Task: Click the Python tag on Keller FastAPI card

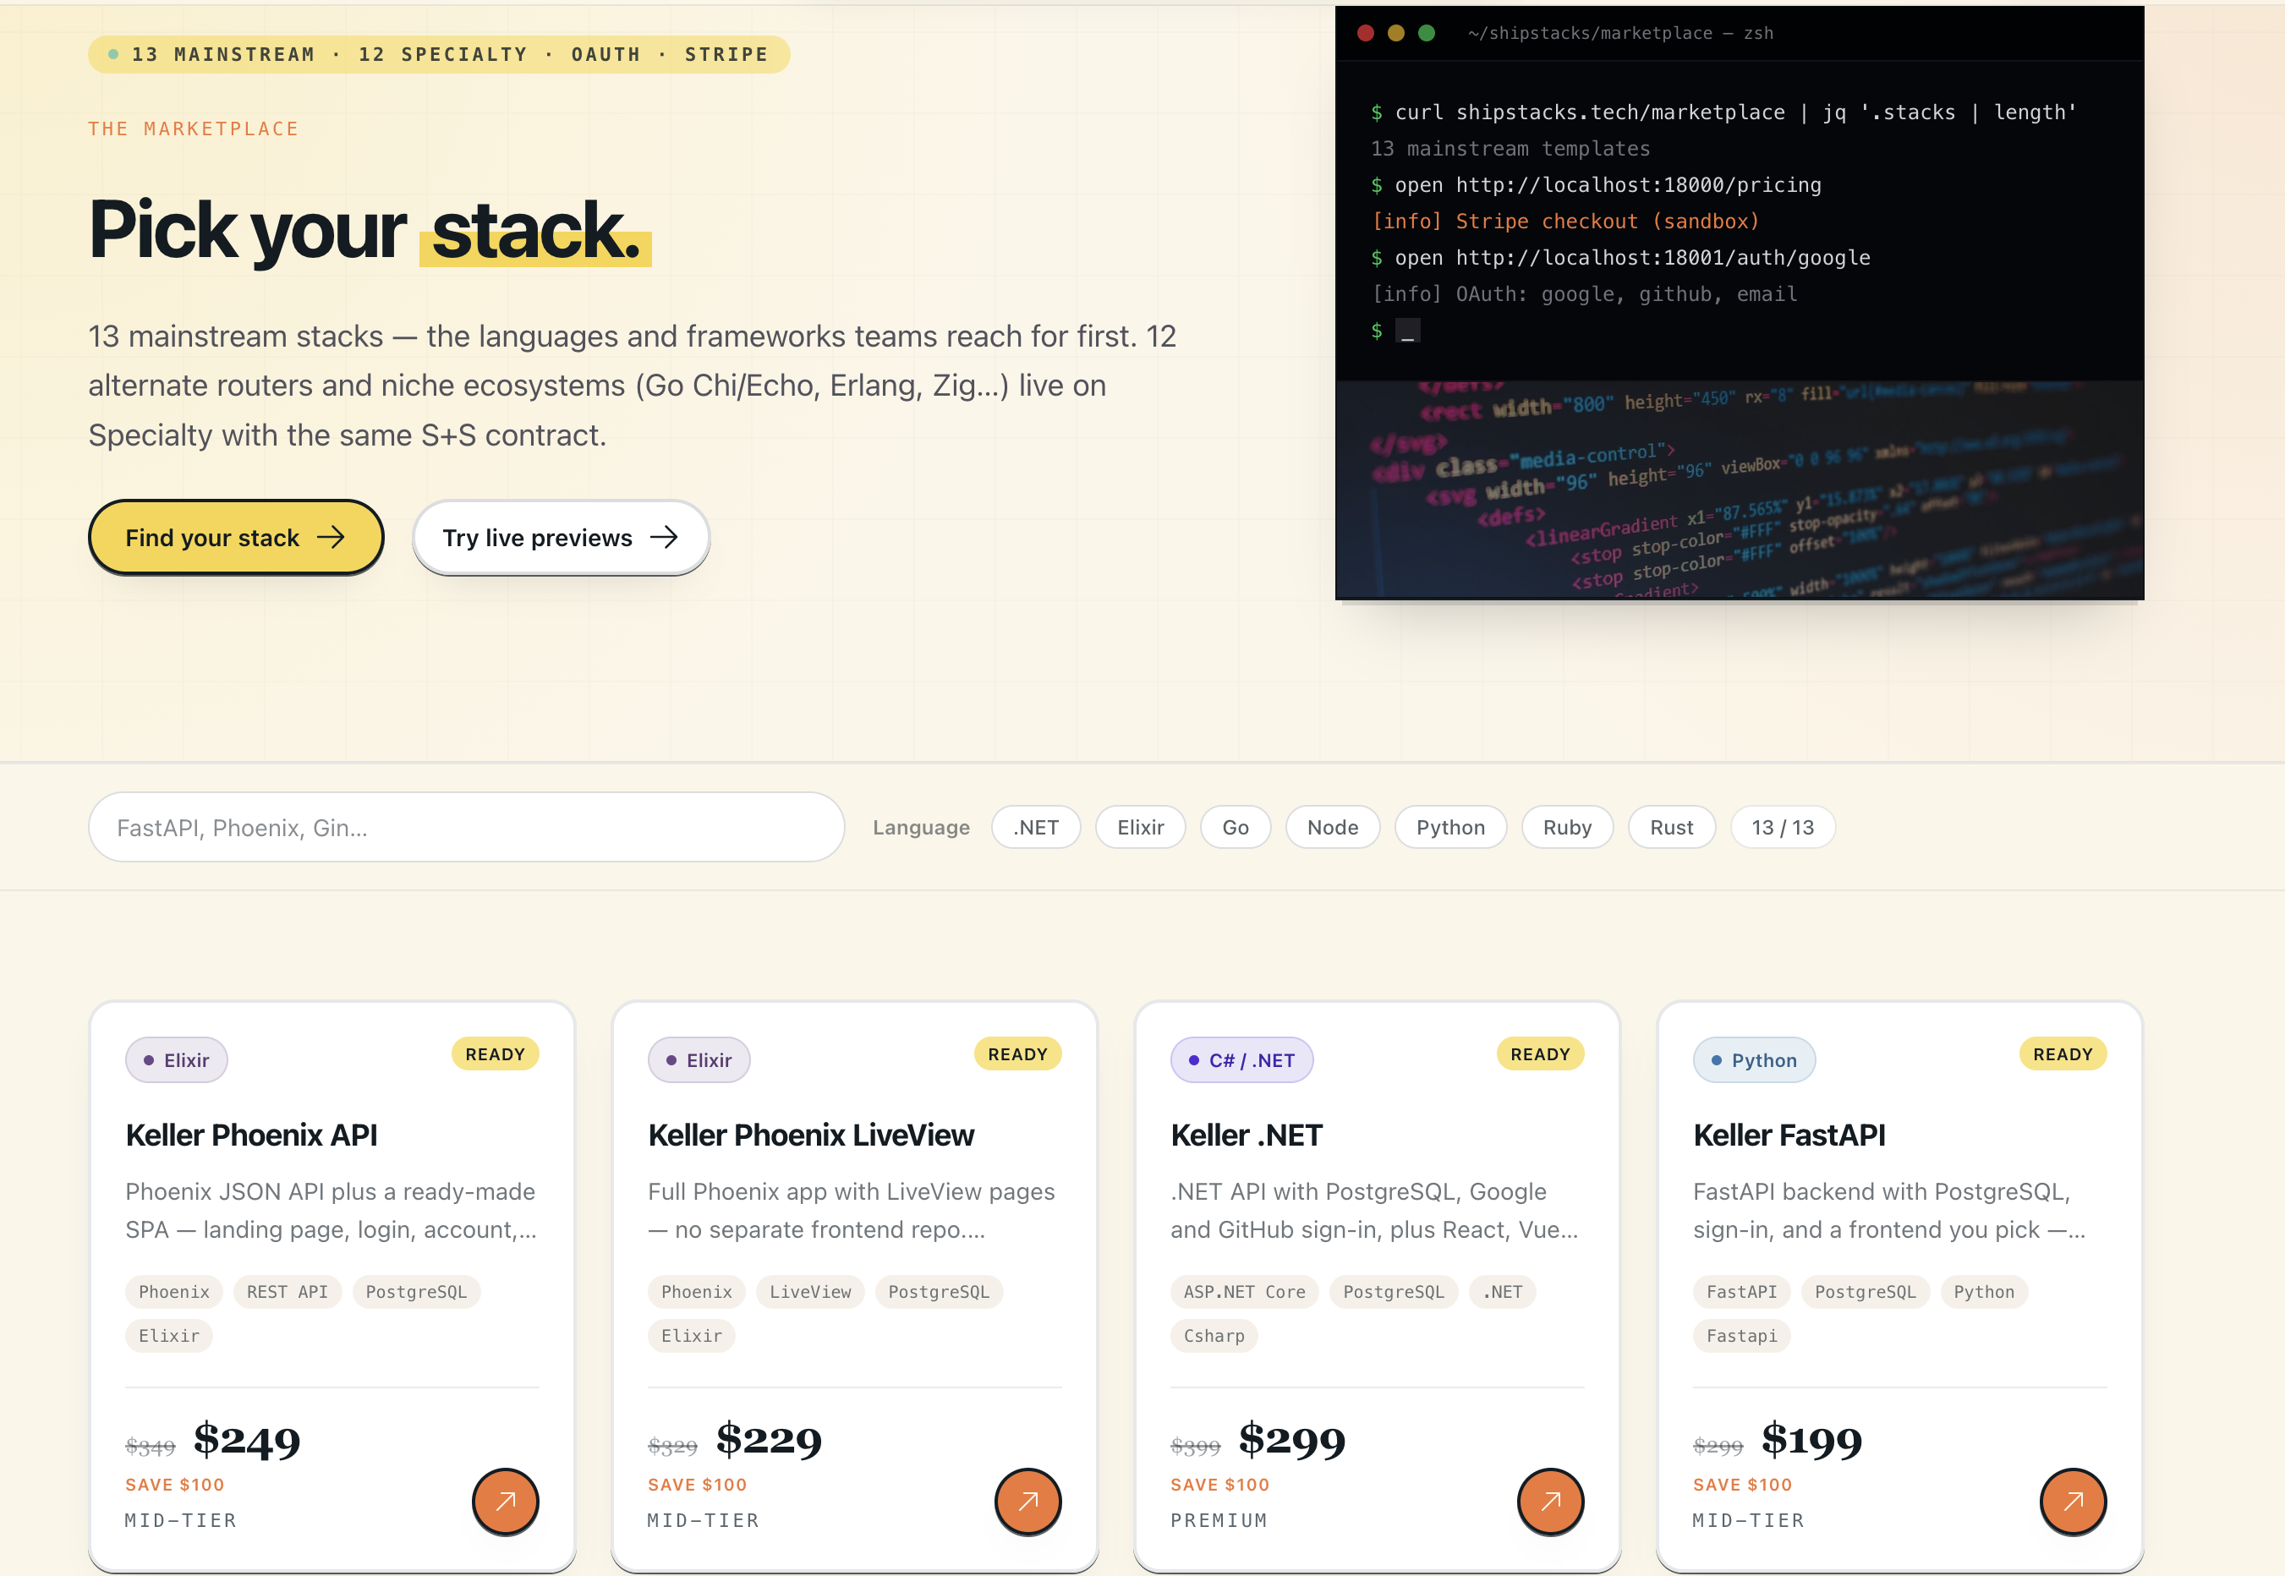Action: 1984,1292
